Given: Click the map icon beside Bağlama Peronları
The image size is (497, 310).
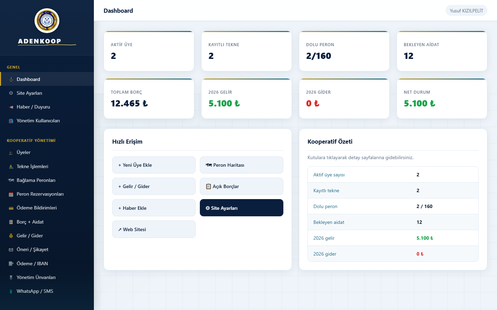Looking at the screenshot, I should pos(11,180).
